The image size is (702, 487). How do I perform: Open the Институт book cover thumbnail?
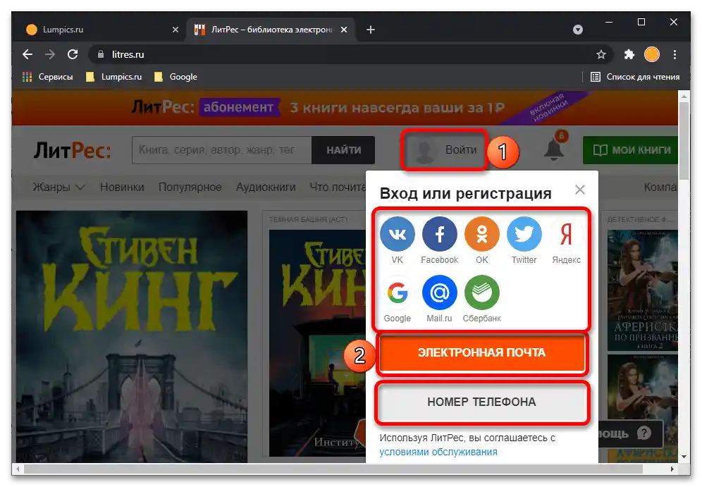tap(317, 343)
